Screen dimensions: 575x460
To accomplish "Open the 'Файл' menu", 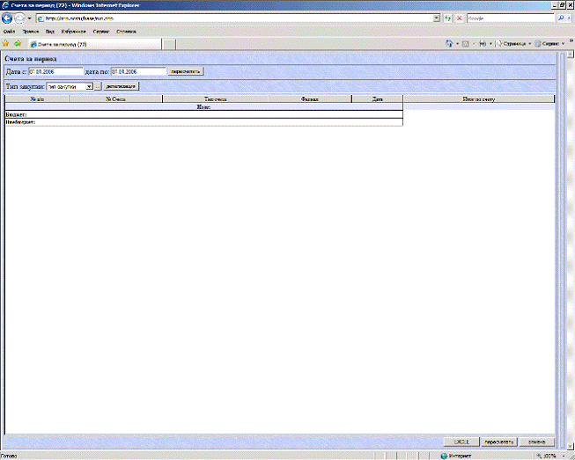I will point(9,30).
